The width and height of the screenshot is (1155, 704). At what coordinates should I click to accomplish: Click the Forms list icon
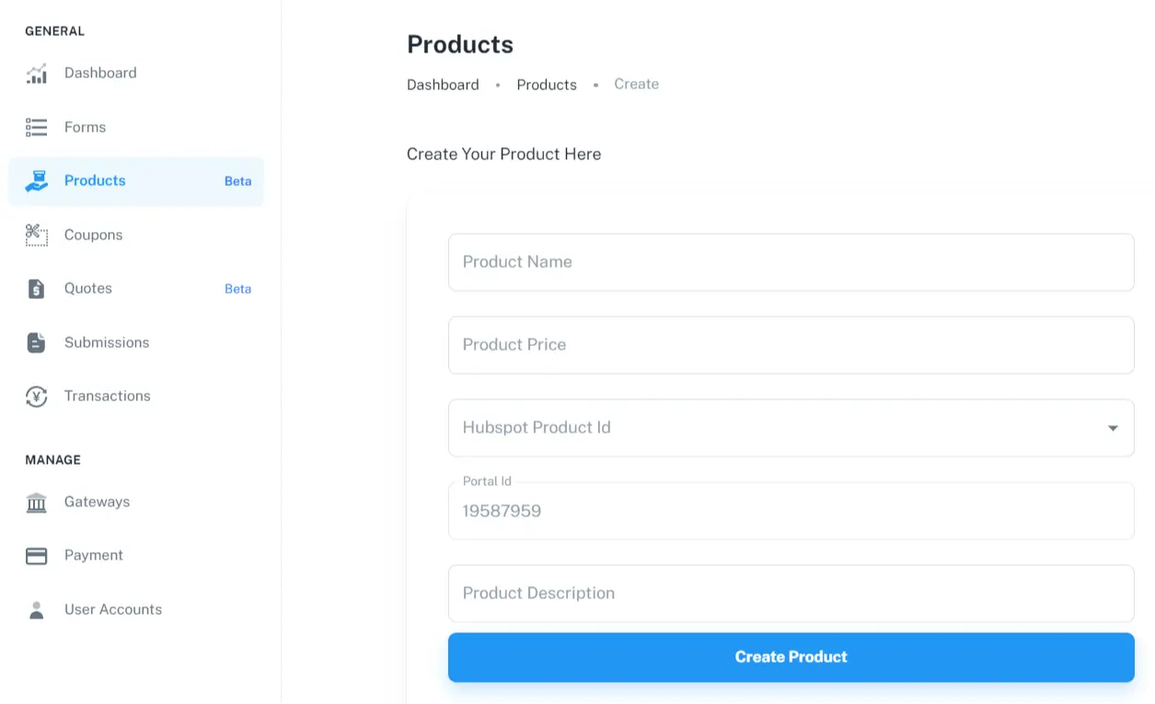click(36, 127)
